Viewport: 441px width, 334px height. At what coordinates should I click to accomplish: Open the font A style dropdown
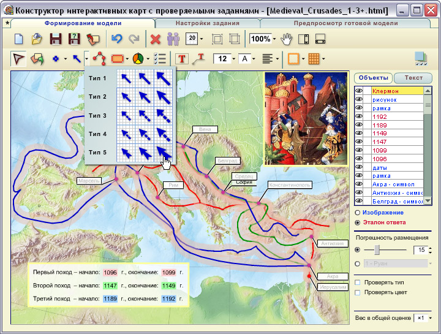click(254, 59)
